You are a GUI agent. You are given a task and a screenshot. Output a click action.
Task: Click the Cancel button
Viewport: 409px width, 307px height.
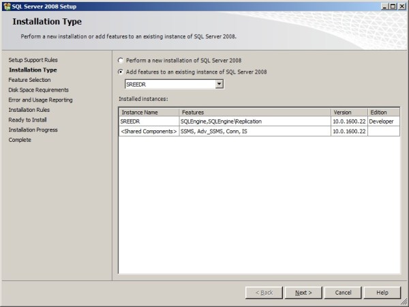click(x=343, y=292)
